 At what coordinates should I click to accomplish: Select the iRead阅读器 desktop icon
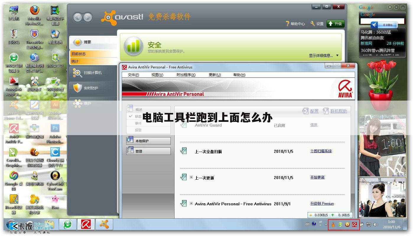[x=14, y=204]
